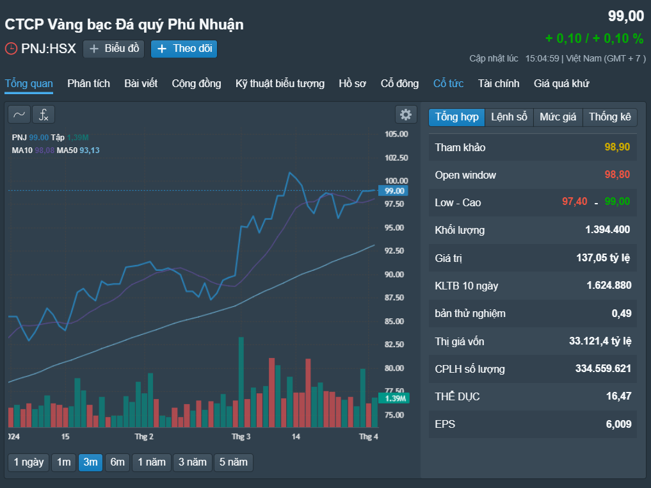Click the Thg 3 date axis label

241,437
